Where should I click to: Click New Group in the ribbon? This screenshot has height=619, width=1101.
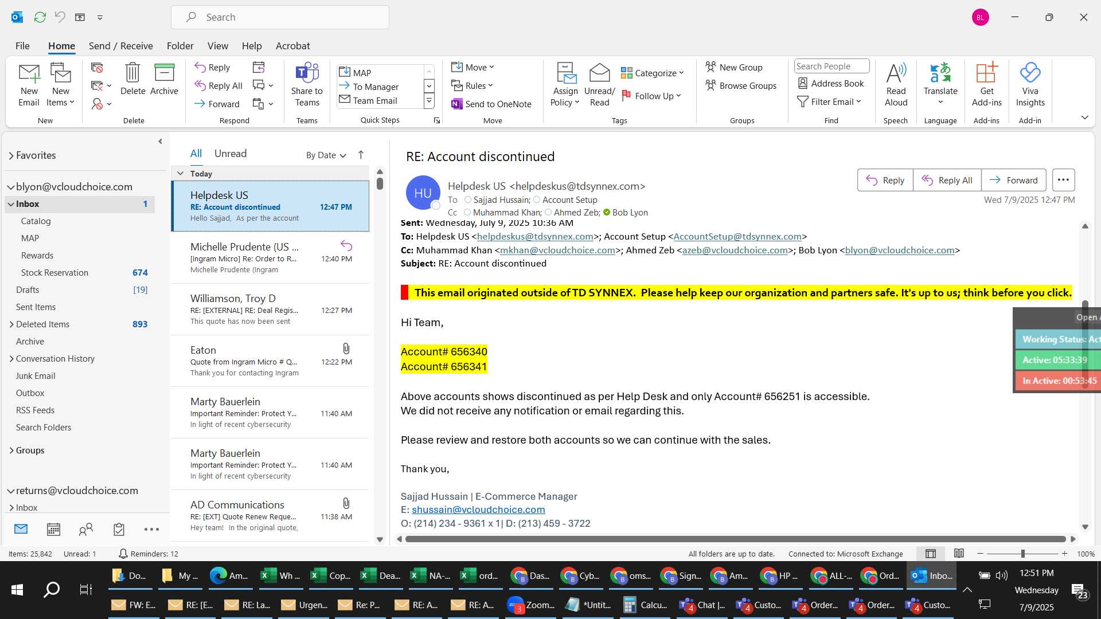click(x=734, y=67)
